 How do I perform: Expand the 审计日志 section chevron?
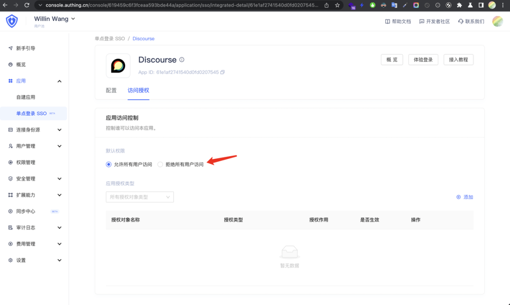coord(59,227)
